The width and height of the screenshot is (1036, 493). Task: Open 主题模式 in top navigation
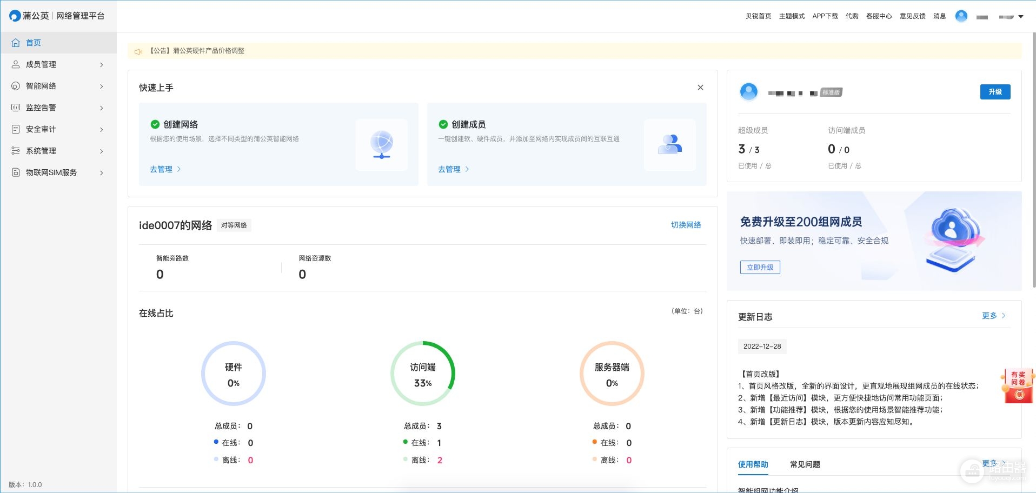coord(792,16)
